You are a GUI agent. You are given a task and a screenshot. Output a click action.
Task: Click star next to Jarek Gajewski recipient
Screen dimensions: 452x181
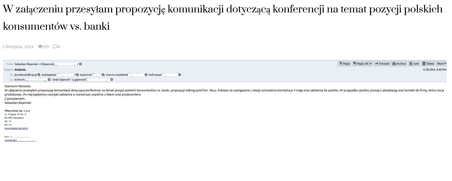pos(112,79)
